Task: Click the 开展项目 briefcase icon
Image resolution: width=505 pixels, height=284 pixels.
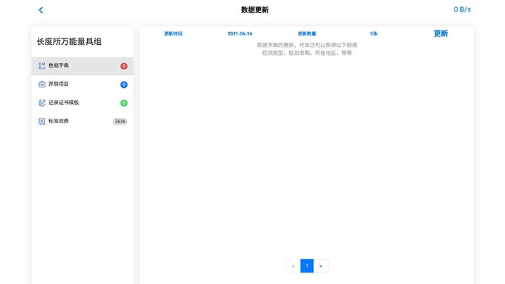Action: 42,84
